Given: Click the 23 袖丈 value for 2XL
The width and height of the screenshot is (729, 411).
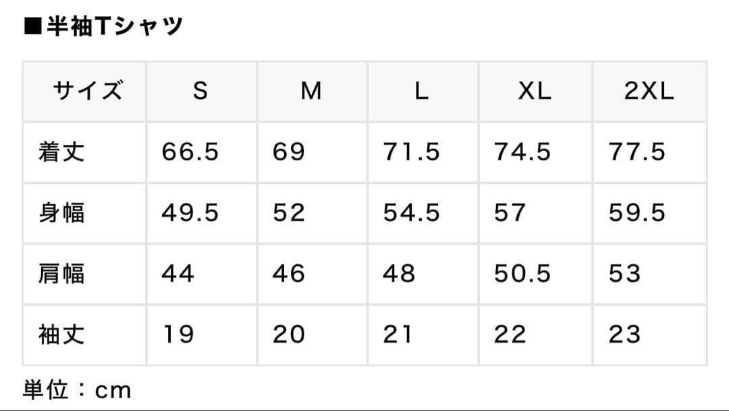Looking at the screenshot, I should pyautogui.click(x=624, y=334).
